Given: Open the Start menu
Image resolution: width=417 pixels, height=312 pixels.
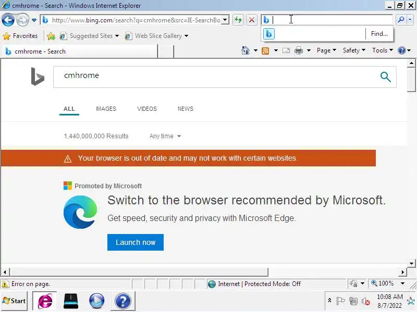Looking at the screenshot, I should coord(14,301).
